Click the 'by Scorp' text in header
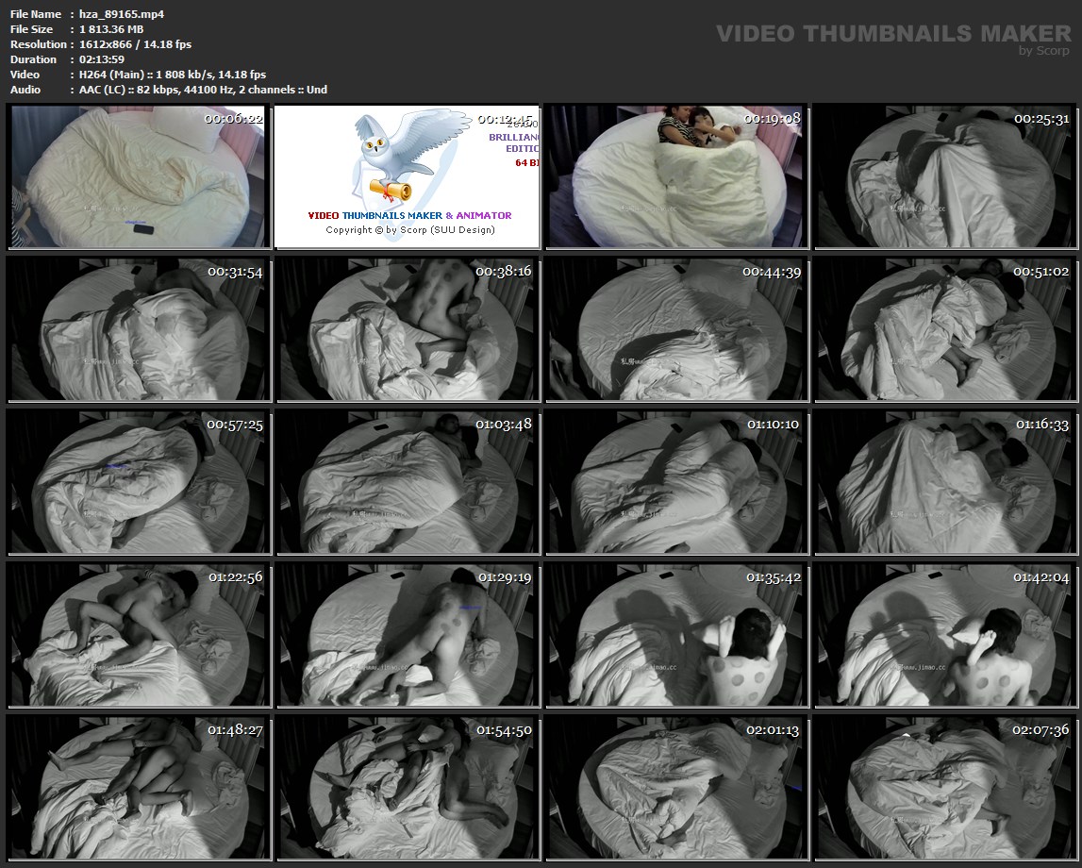This screenshot has height=868, width=1082. [x=1044, y=51]
